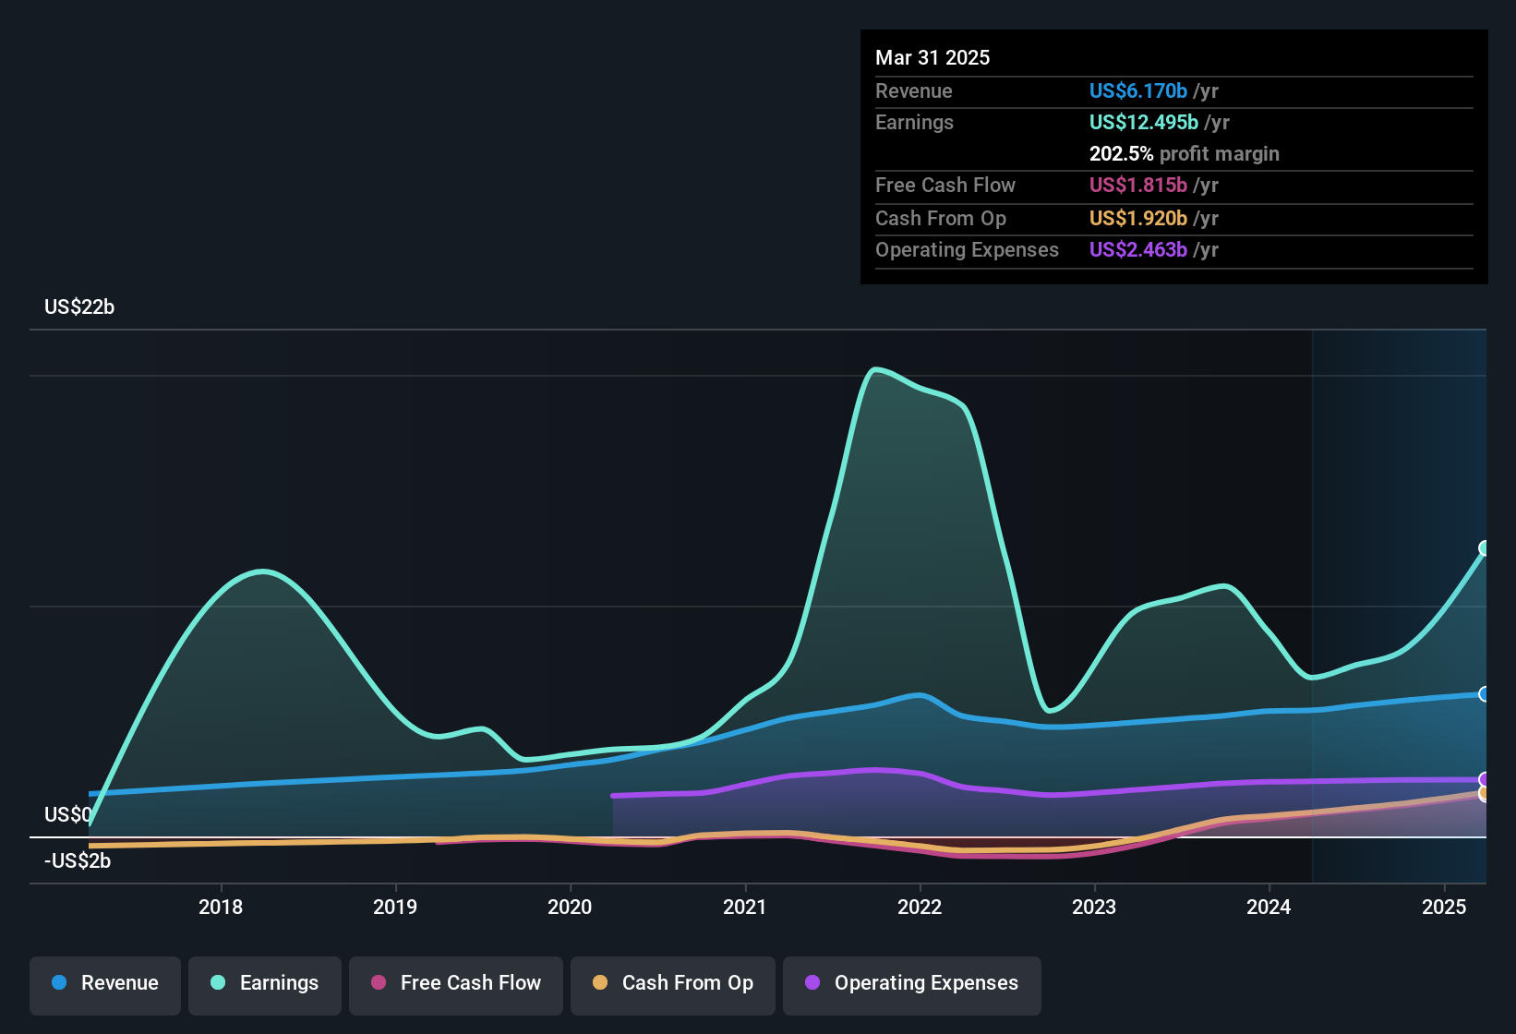Click the Mar 31 2025 tooltip header
This screenshot has width=1516, height=1034.
click(x=932, y=58)
